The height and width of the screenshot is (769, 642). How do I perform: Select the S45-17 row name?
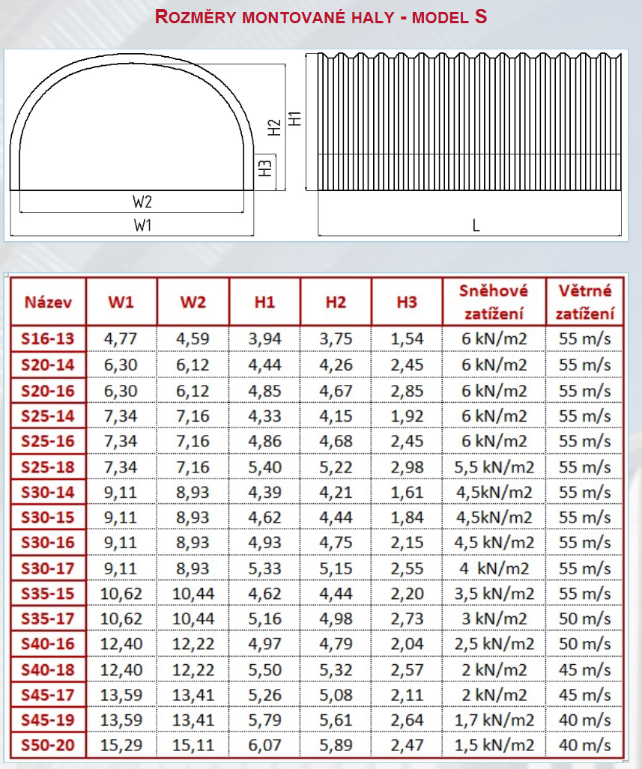point(48,694)
